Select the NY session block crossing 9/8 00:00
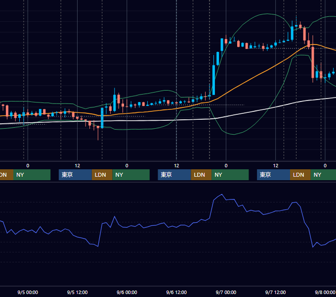 (x=323, y=175)
